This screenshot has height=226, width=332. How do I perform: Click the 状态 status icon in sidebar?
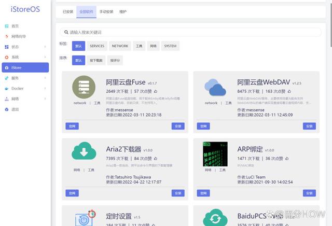coord(7,47)
